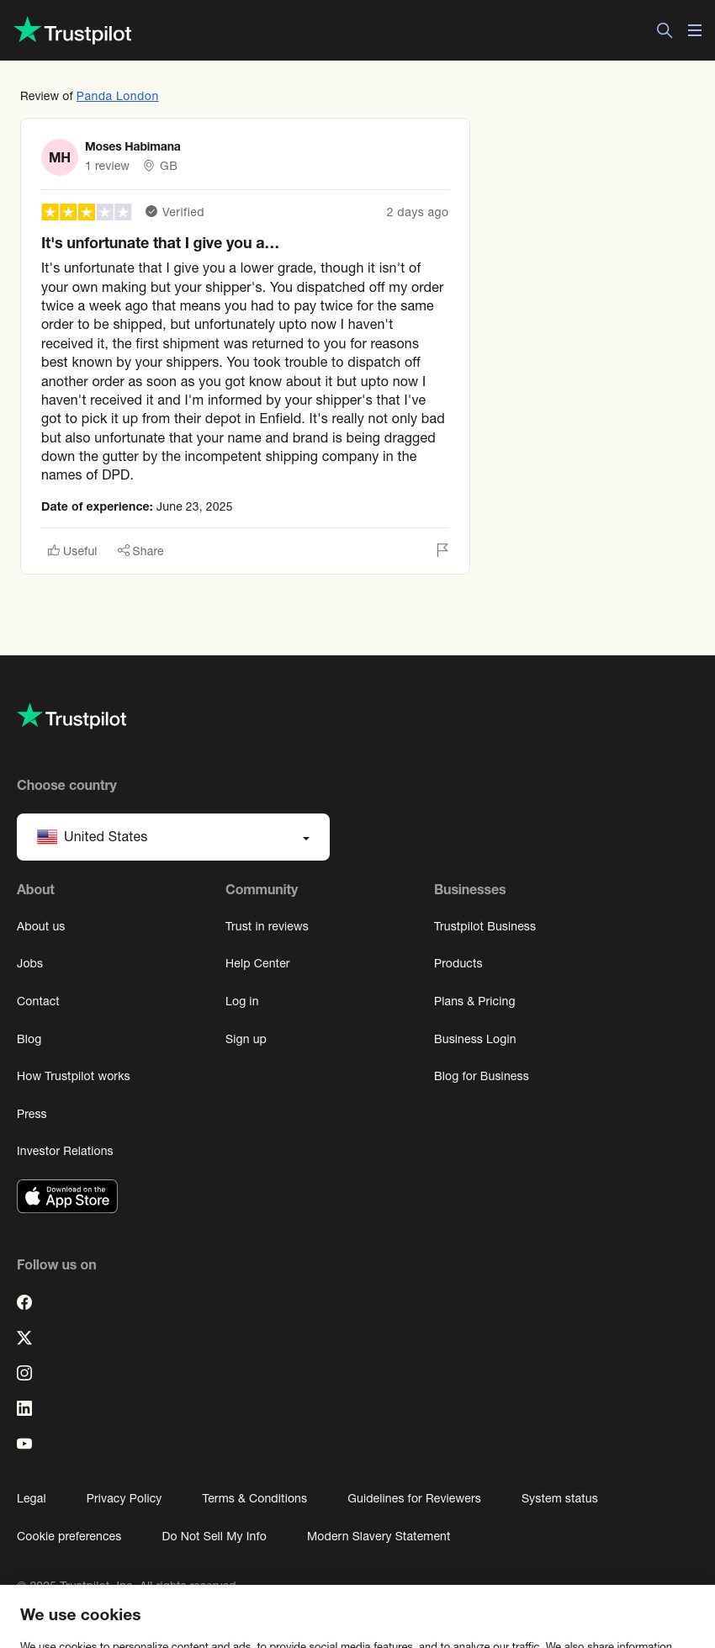Click the "2 days ago" review timestamp

(x=417, y=212)
